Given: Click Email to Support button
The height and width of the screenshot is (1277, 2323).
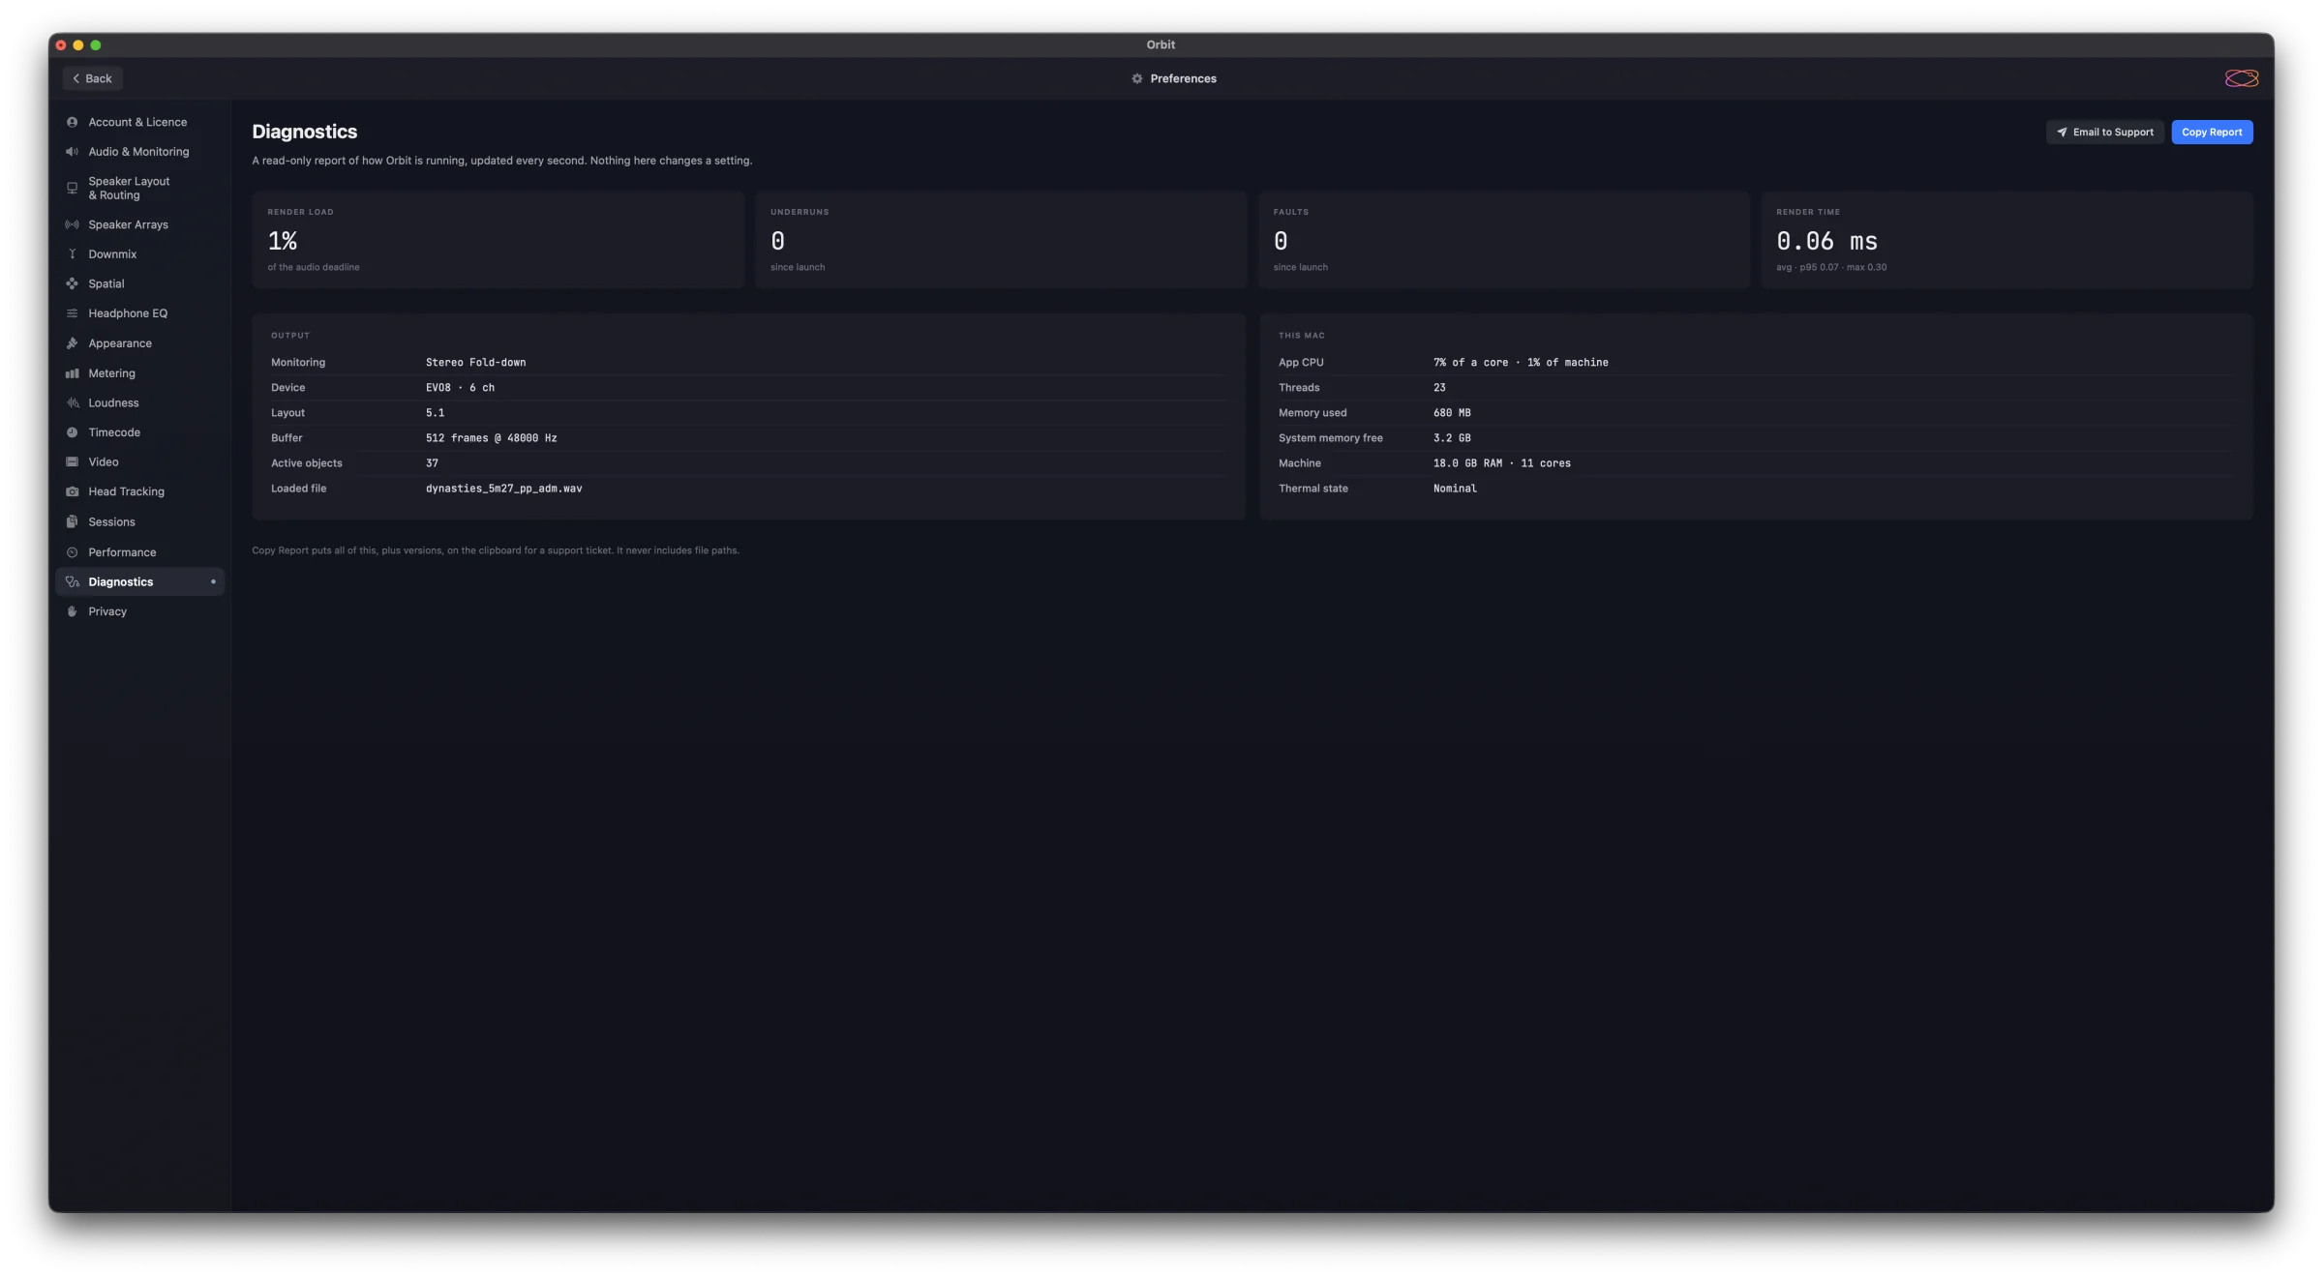Looking at the screenshot, I should (x=2105, y=133).
